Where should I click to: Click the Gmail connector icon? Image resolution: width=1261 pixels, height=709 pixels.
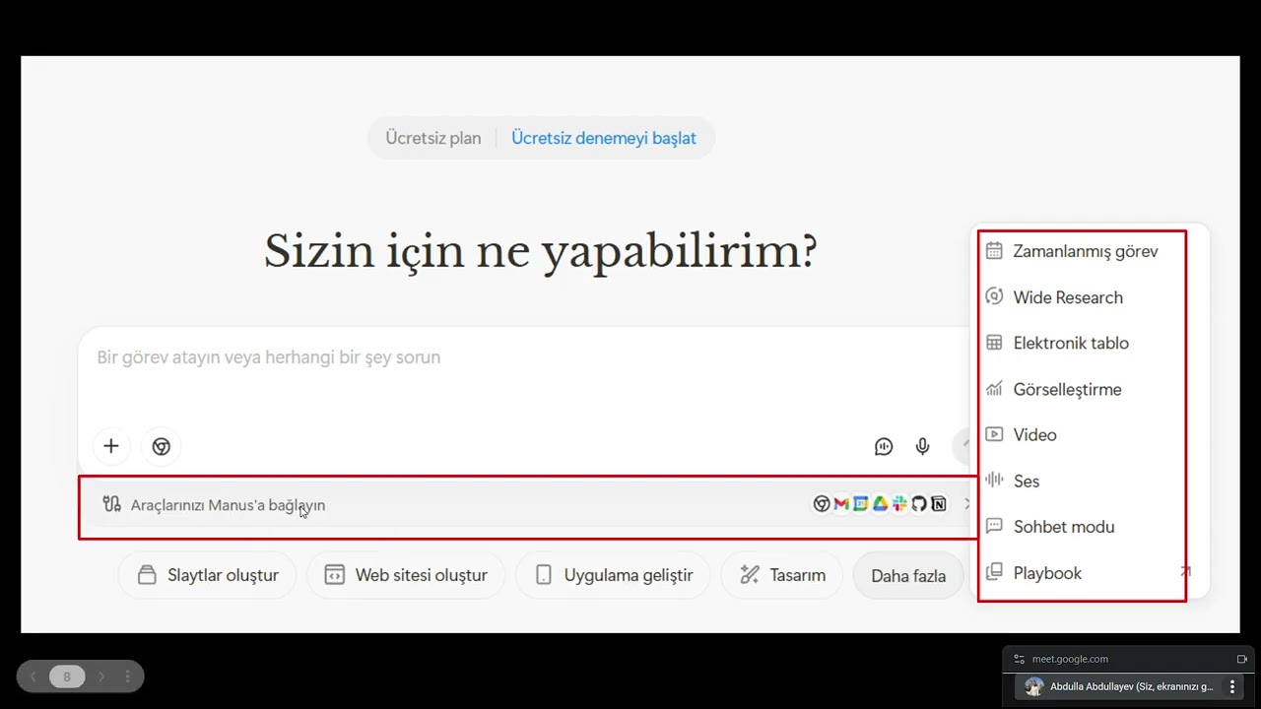coord(841,504)
